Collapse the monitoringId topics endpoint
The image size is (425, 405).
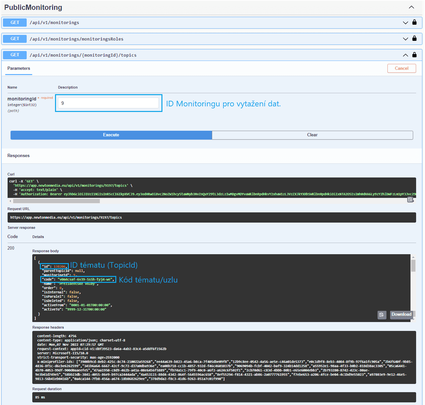[x=406, y=55]
